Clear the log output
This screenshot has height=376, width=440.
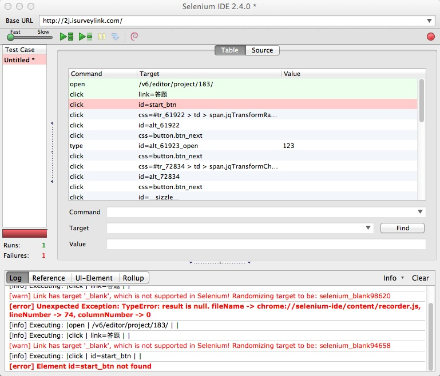pyautogui.click(x=420, y=278)
